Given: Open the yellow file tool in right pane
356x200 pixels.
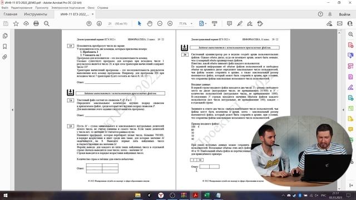Looking at the screenshot, I should (x=351, y=118).
